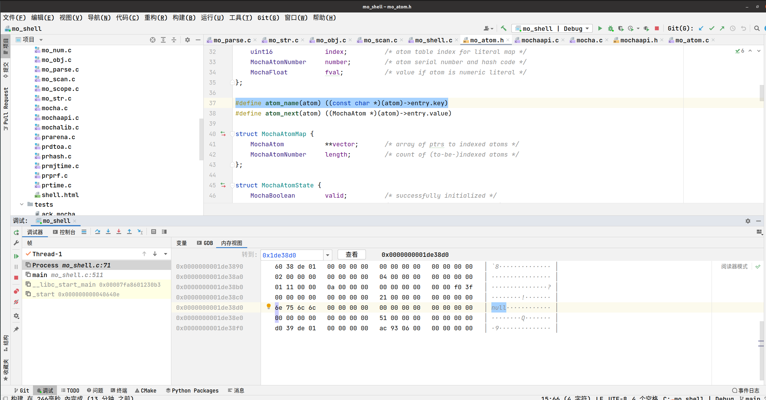Resume program in debug sidebar
This screenshot has width=766, height=400.
click(x=16, y=256)
